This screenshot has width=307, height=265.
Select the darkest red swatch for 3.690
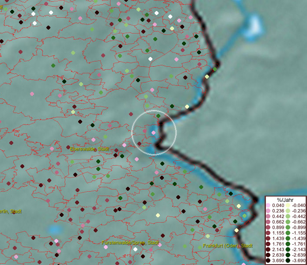[x=268, y=261]
